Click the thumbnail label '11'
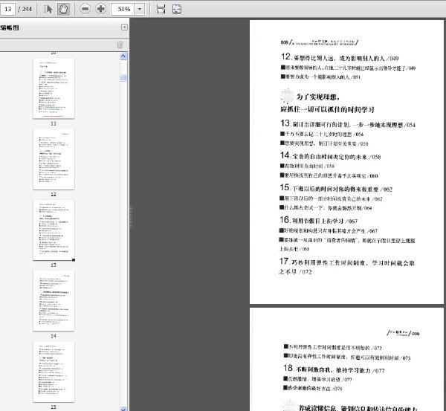Image resolution: width=446 pixels, height=411 pixels. 54,123
